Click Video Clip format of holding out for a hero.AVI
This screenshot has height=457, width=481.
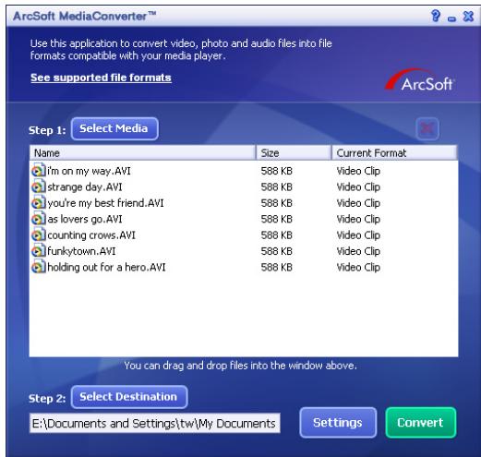coord(358,267)
